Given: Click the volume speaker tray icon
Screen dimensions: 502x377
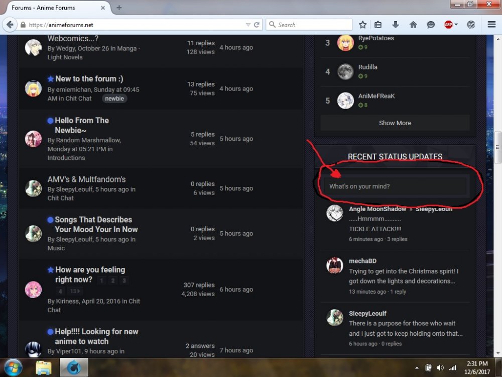Looking at the screenshot, I should point(440,368).
